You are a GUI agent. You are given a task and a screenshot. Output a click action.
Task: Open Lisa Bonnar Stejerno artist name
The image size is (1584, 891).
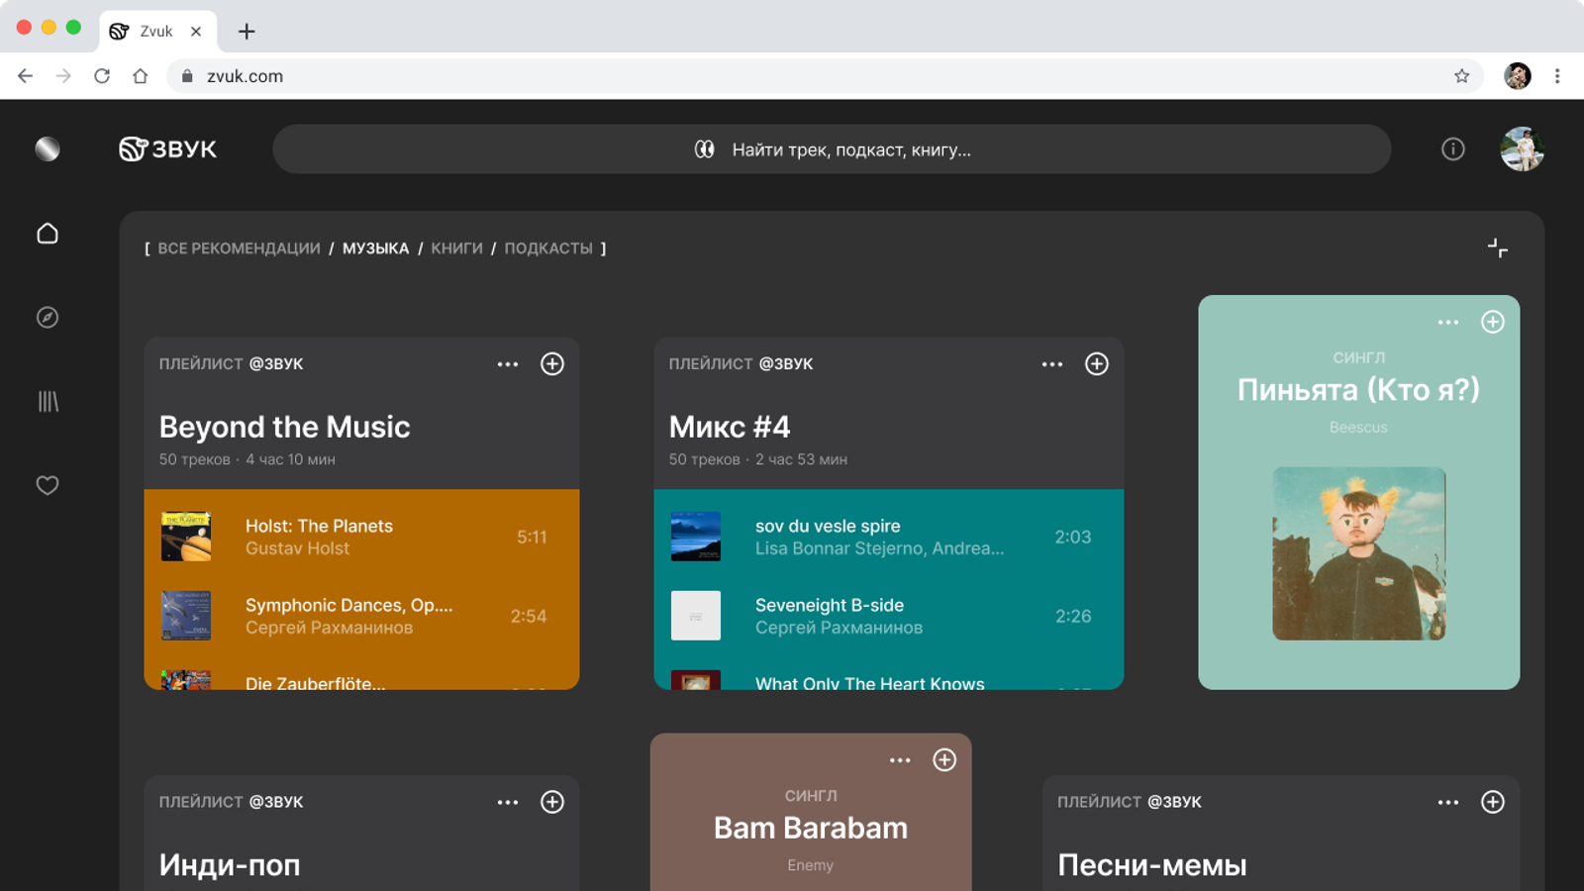[x=879, y=548]
